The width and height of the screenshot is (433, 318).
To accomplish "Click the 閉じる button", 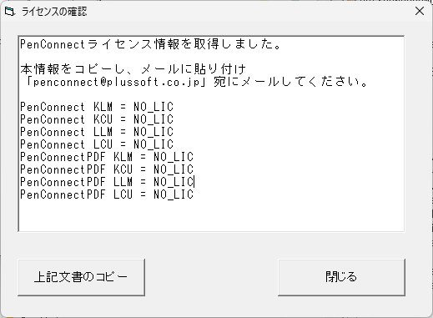I will coord(341,277).
